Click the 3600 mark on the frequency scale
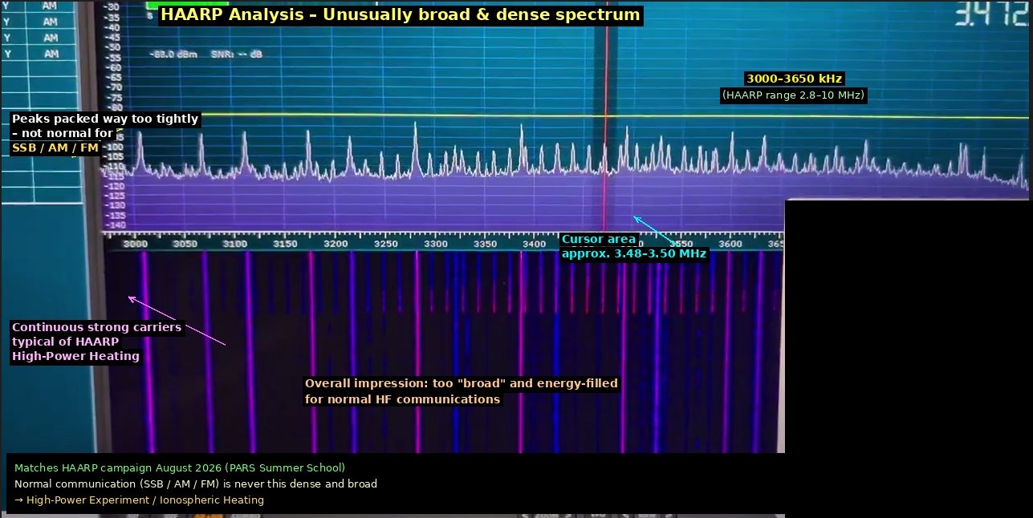The height and width of the screenshot is (518, 1033). pyautogui.click(x=731, y=243)
